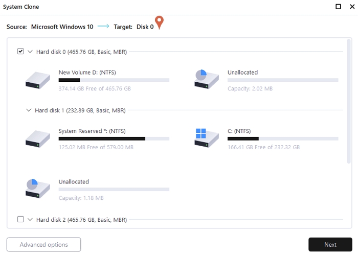Screen dimensions: 358x255
Task: Click 'Capacity: 1.18 MB' text
Action: (x=81, y=198)
